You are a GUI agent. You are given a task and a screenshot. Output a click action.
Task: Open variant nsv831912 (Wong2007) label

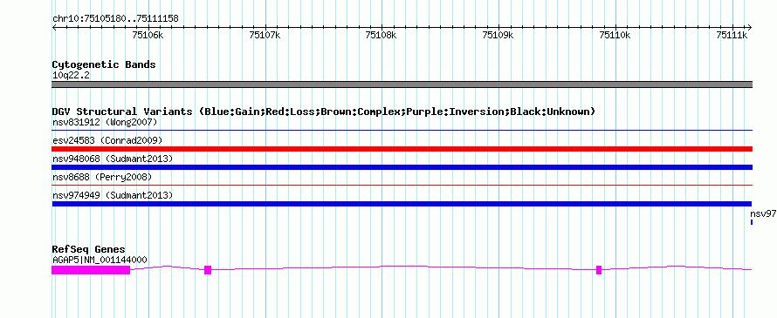coord(105,122)
